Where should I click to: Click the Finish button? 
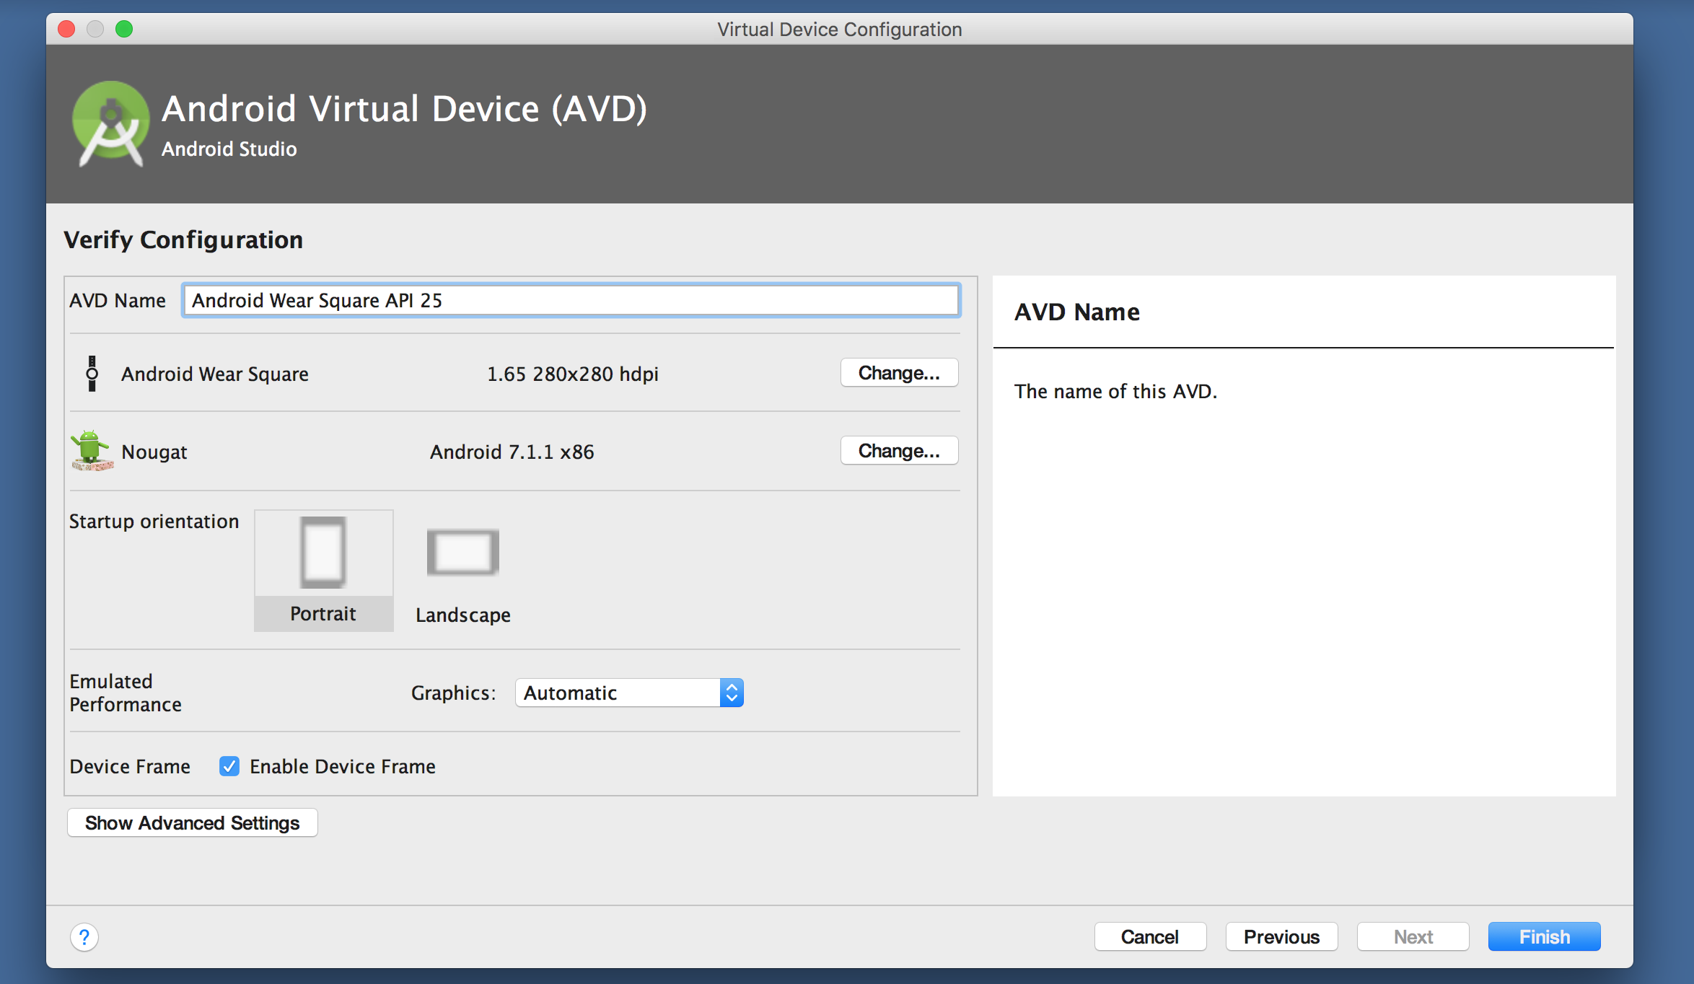point(1545,936)
